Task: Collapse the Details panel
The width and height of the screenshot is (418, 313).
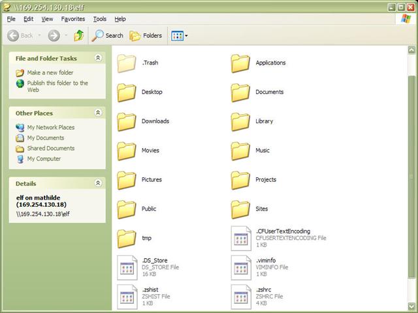Action: click(x=98, y=183)
